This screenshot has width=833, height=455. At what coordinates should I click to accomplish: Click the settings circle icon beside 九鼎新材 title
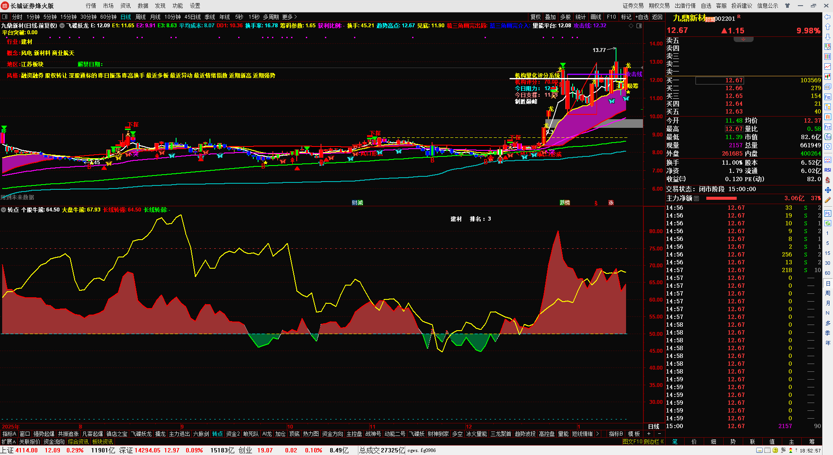click(x=62, y=26)
